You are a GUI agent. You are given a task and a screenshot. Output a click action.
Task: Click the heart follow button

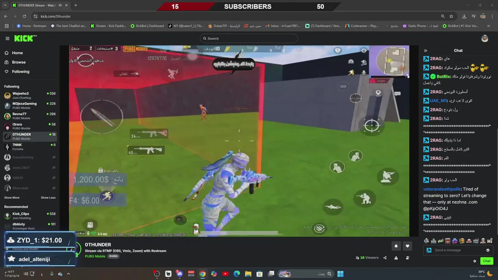coord(407,246)
